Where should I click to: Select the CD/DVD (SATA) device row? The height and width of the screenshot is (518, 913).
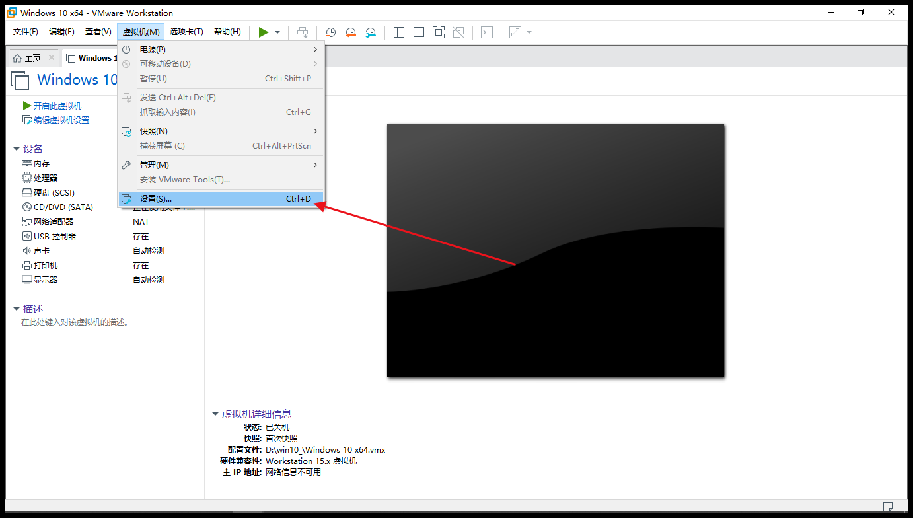57,207
